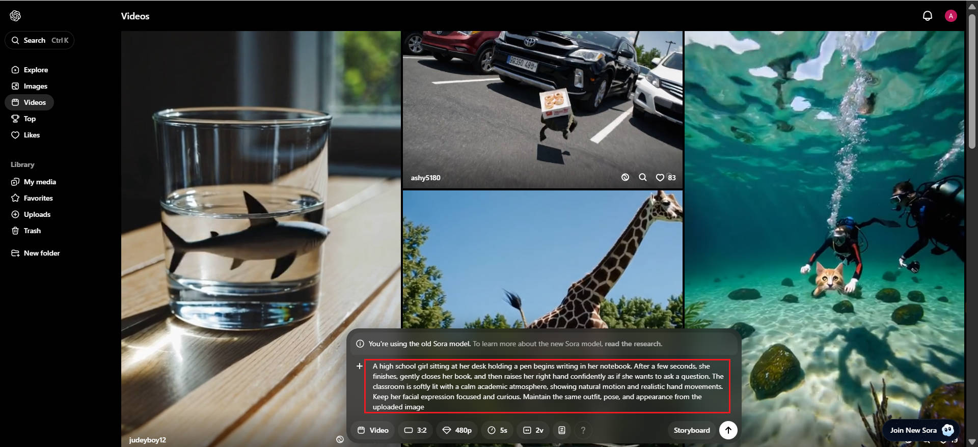Image resolution: width=978 pixels, height=447 pixels.
Task: Click the magnifier icon on ashy5180's video
Action: [x=642, y=177]
